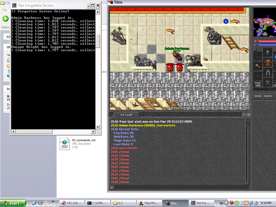276x207 pixels.
Task: Click the 'Exp Rate: 20' chat line
Action: click(x=123, y=133)
